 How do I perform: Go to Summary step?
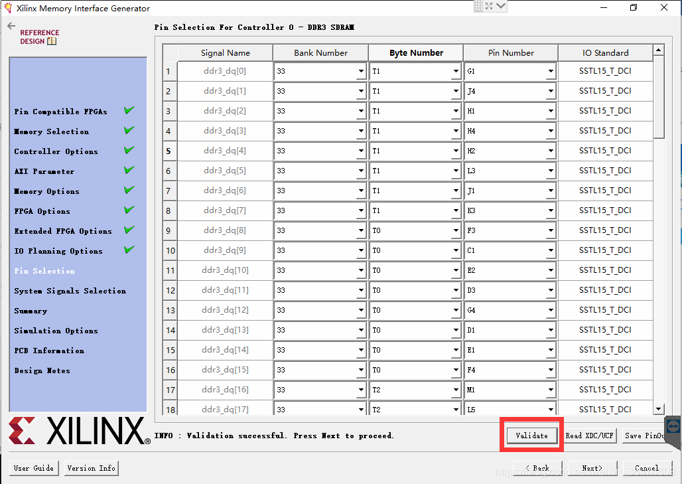(x=31, y=311)
